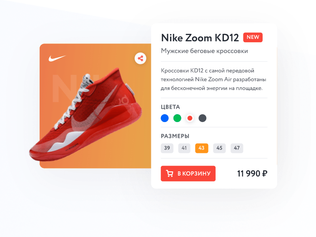Screen dimensions: 316x237
Task: Pick the dark gray color swatch
Action: pyautogui.click(x=202, y=118)
